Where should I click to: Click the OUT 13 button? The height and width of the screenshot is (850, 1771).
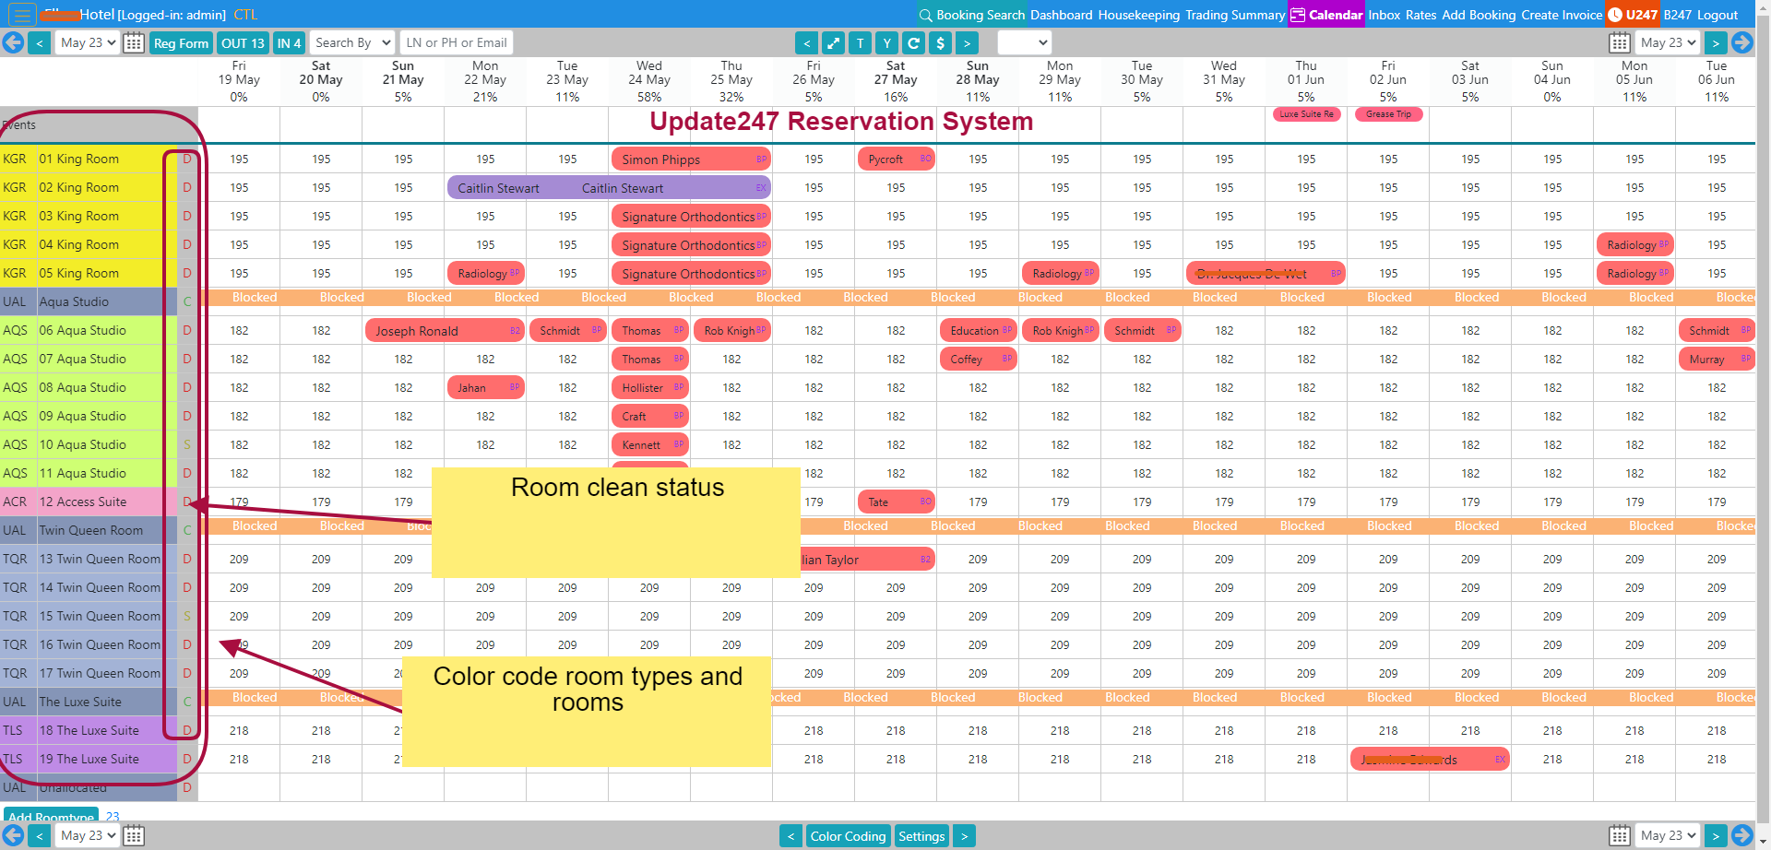coord(243,43)
